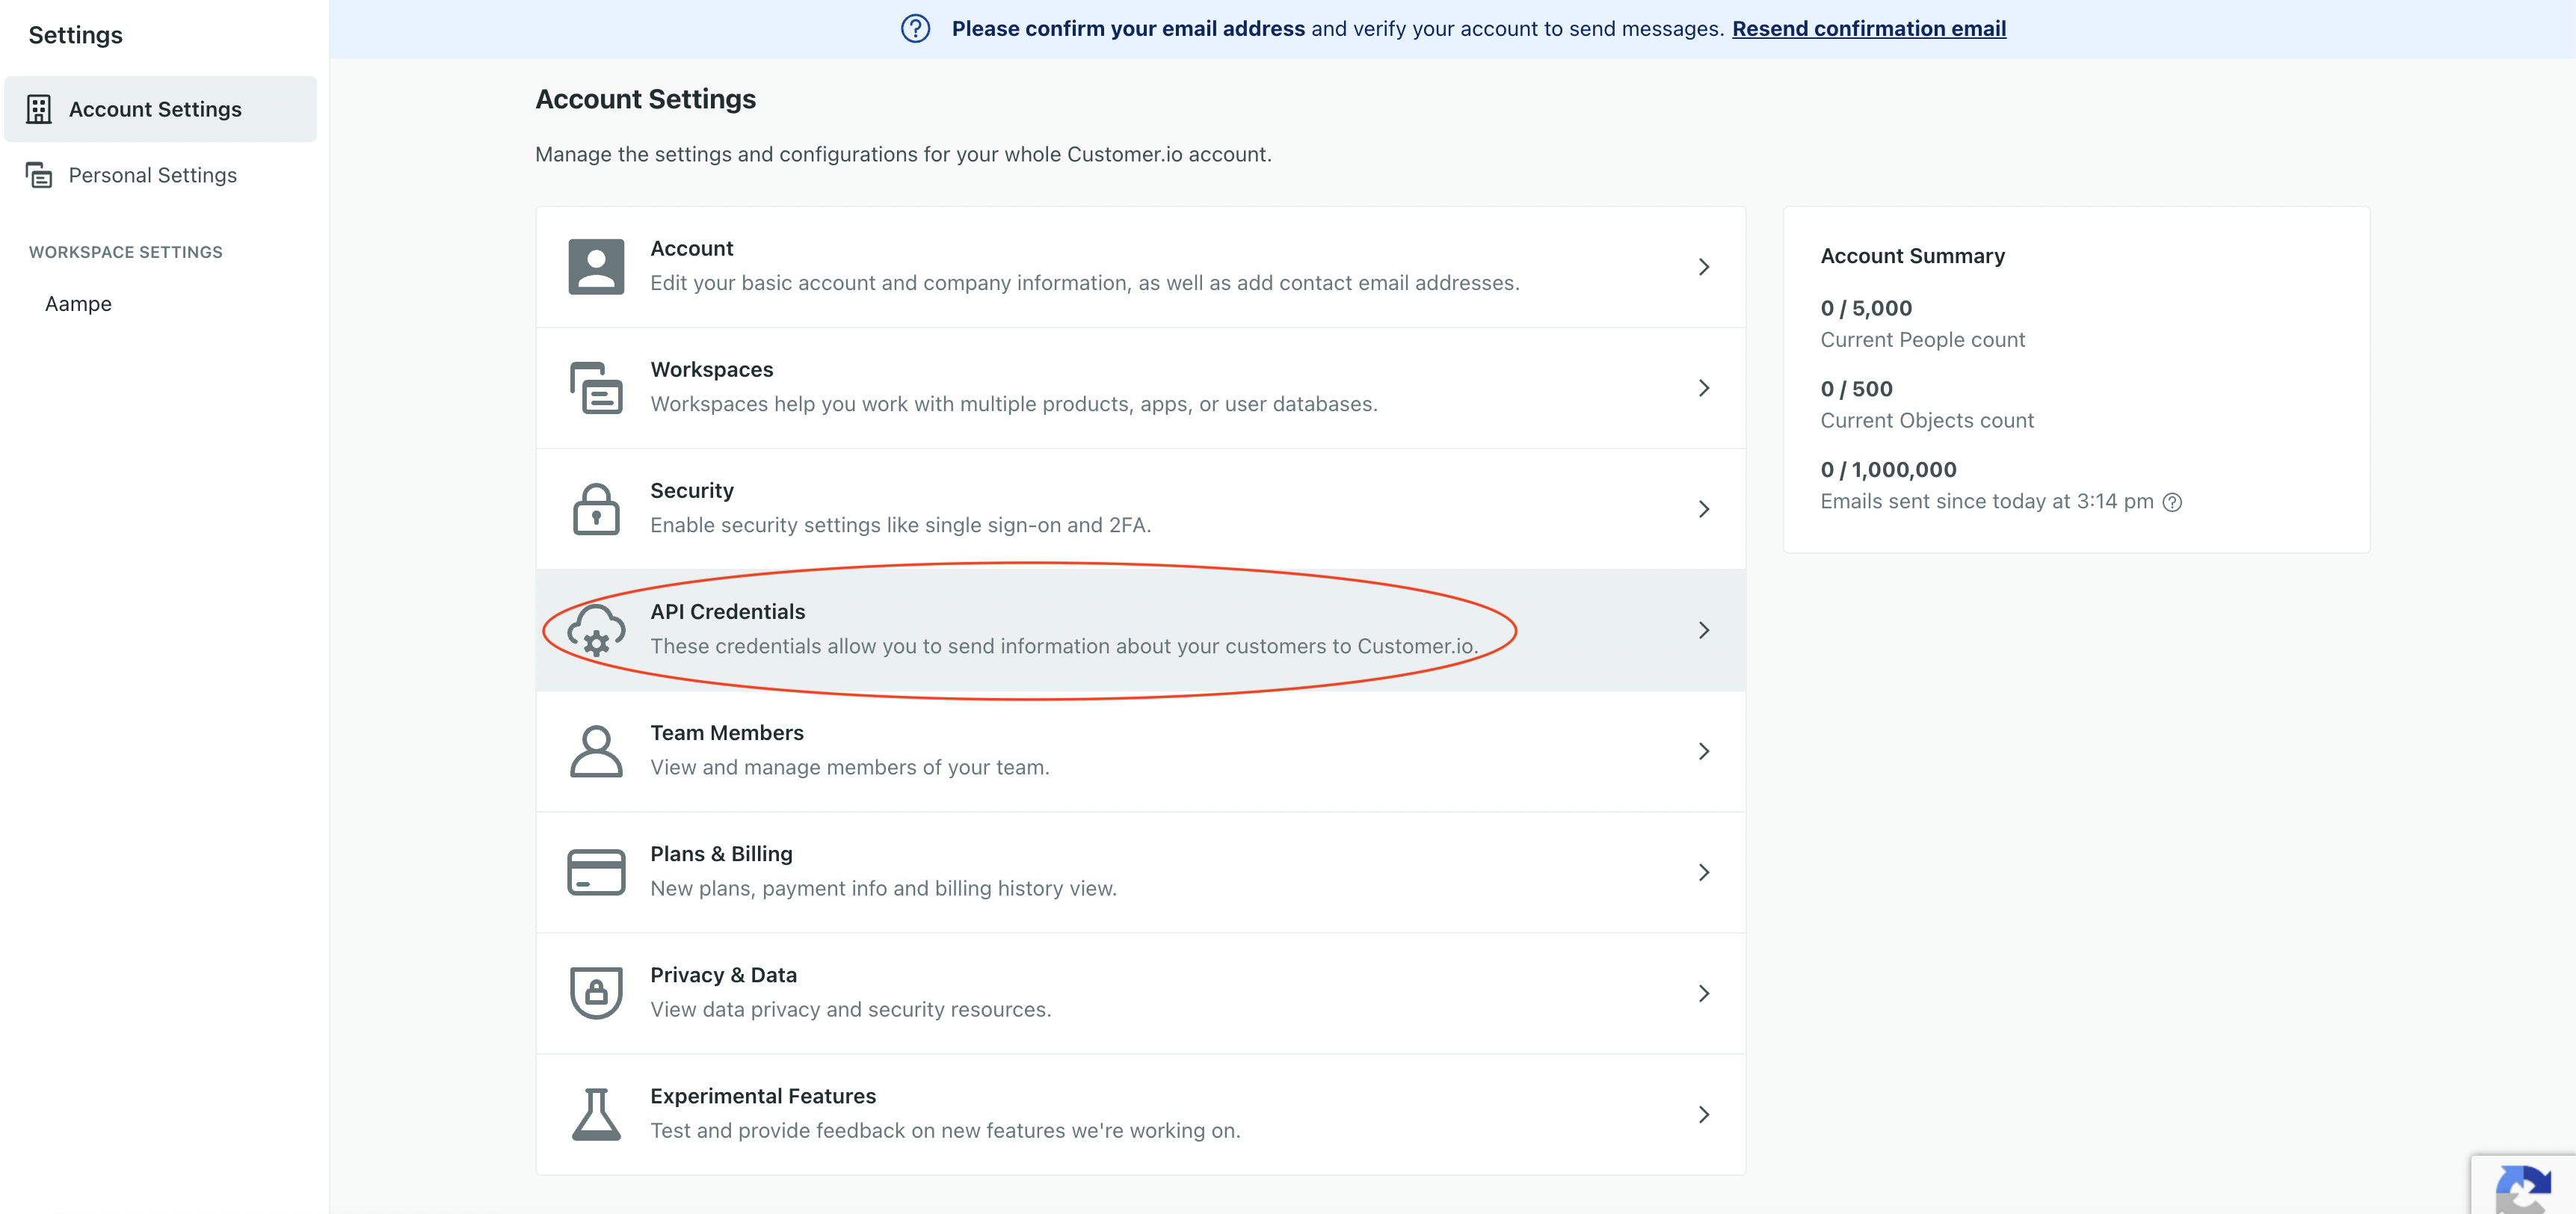Expand the Account row chevron

click(x=1704, y=267)
